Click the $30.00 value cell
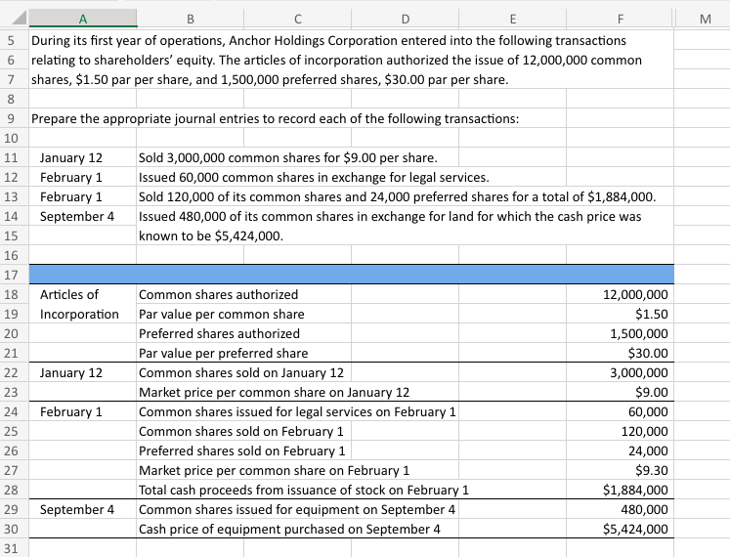 click(621, 353)
